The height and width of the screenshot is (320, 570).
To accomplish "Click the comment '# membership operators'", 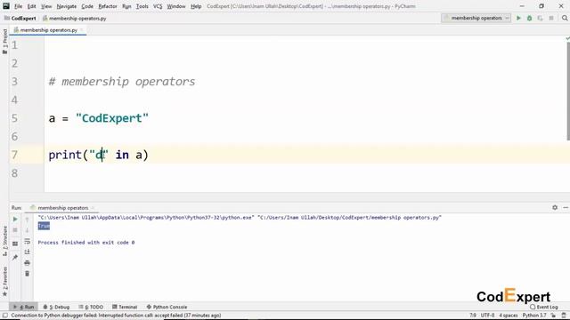I will (122, 82).
